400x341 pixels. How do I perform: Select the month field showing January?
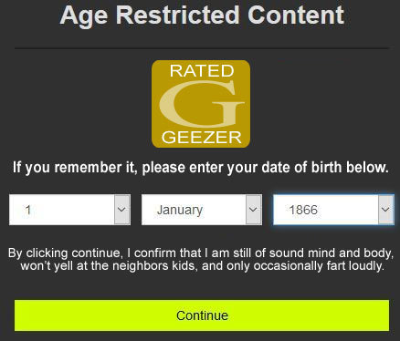pyautogui.click(x=202, y=210)
